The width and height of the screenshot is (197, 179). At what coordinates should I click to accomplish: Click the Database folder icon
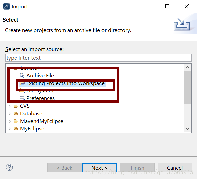point(16,114)
